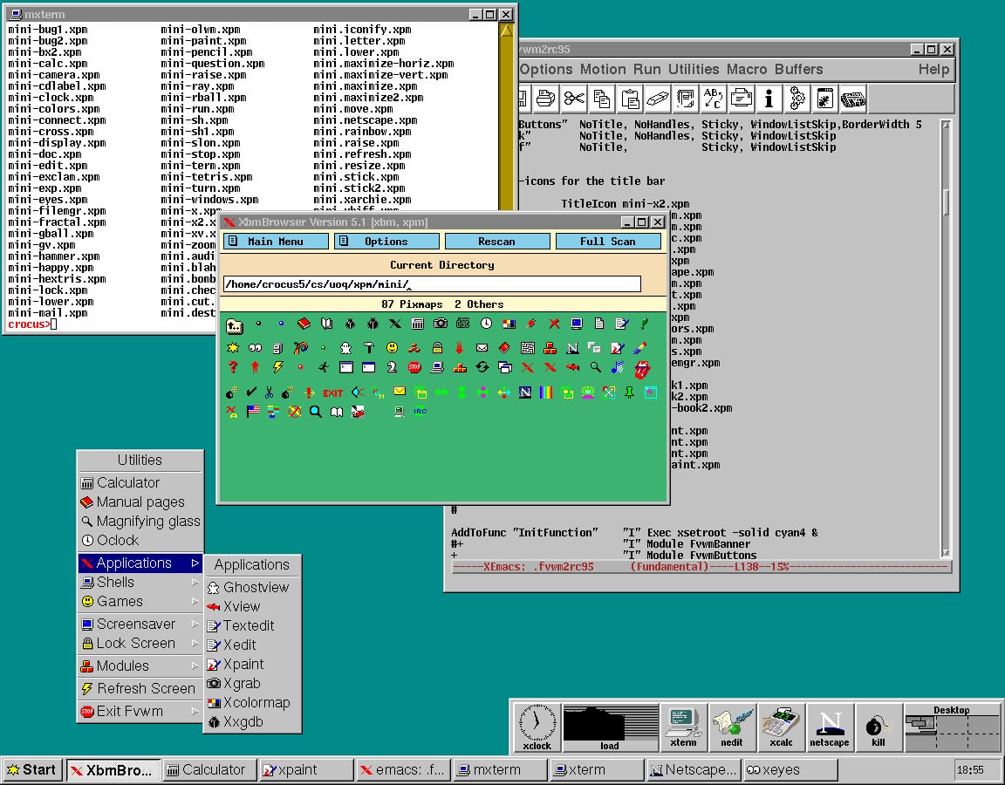Click the Print icon in XEmacs toolbar
This screenshot has height=785, width=1005.
(544, 99)
